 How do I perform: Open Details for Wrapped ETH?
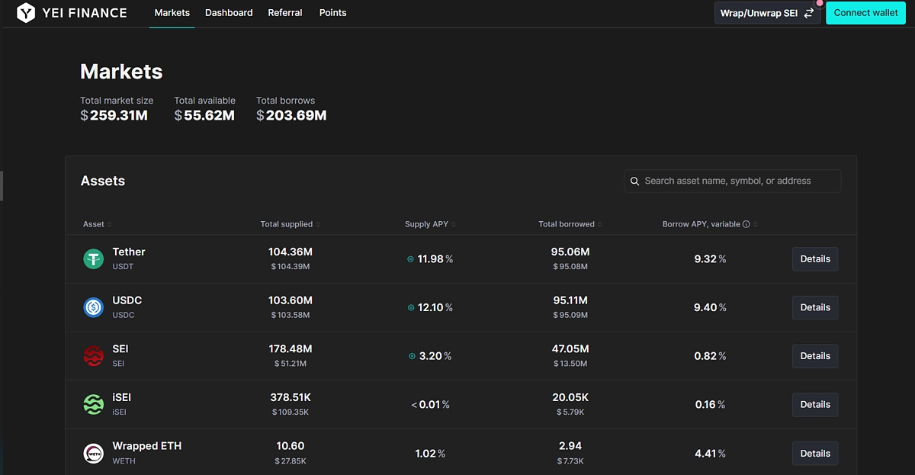coord(815,453)
